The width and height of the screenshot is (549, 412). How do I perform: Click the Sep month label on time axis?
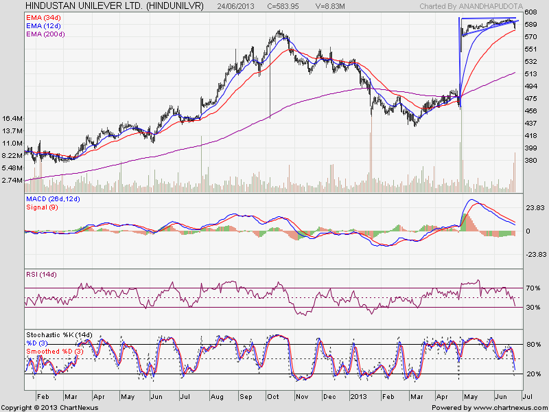point(246,397)
